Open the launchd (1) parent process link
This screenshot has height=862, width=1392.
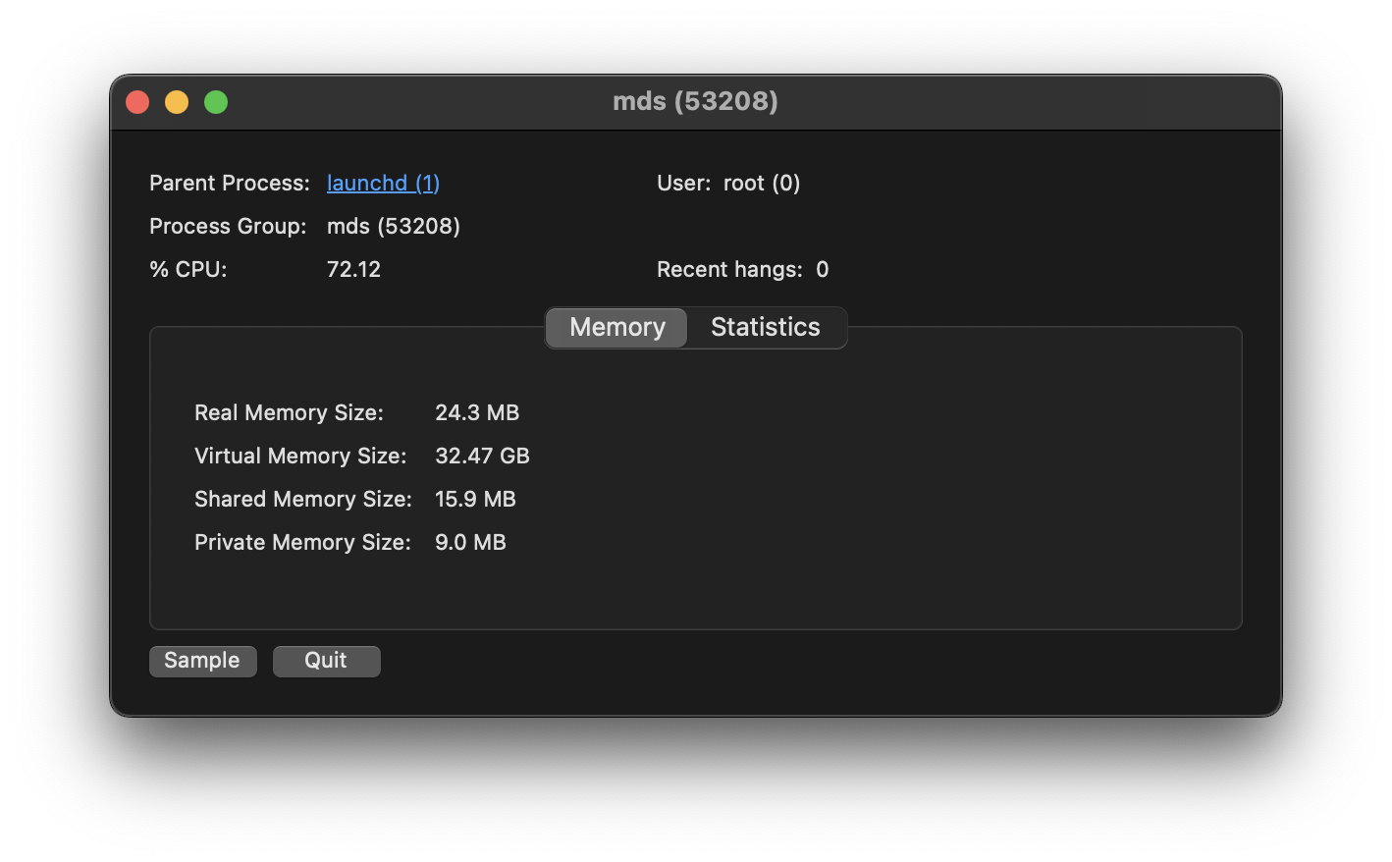click(x=383, y=183)
